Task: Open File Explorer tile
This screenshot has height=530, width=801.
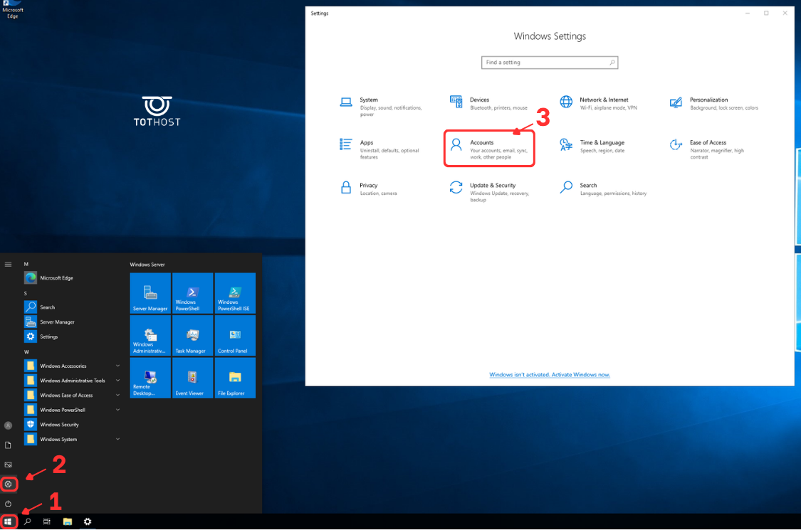Action: tap(235, 378)
